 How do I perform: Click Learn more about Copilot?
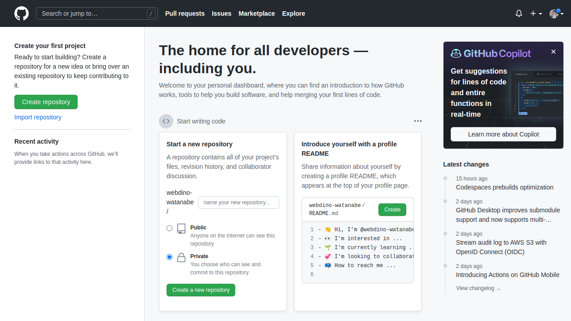[x=503, y=134]
